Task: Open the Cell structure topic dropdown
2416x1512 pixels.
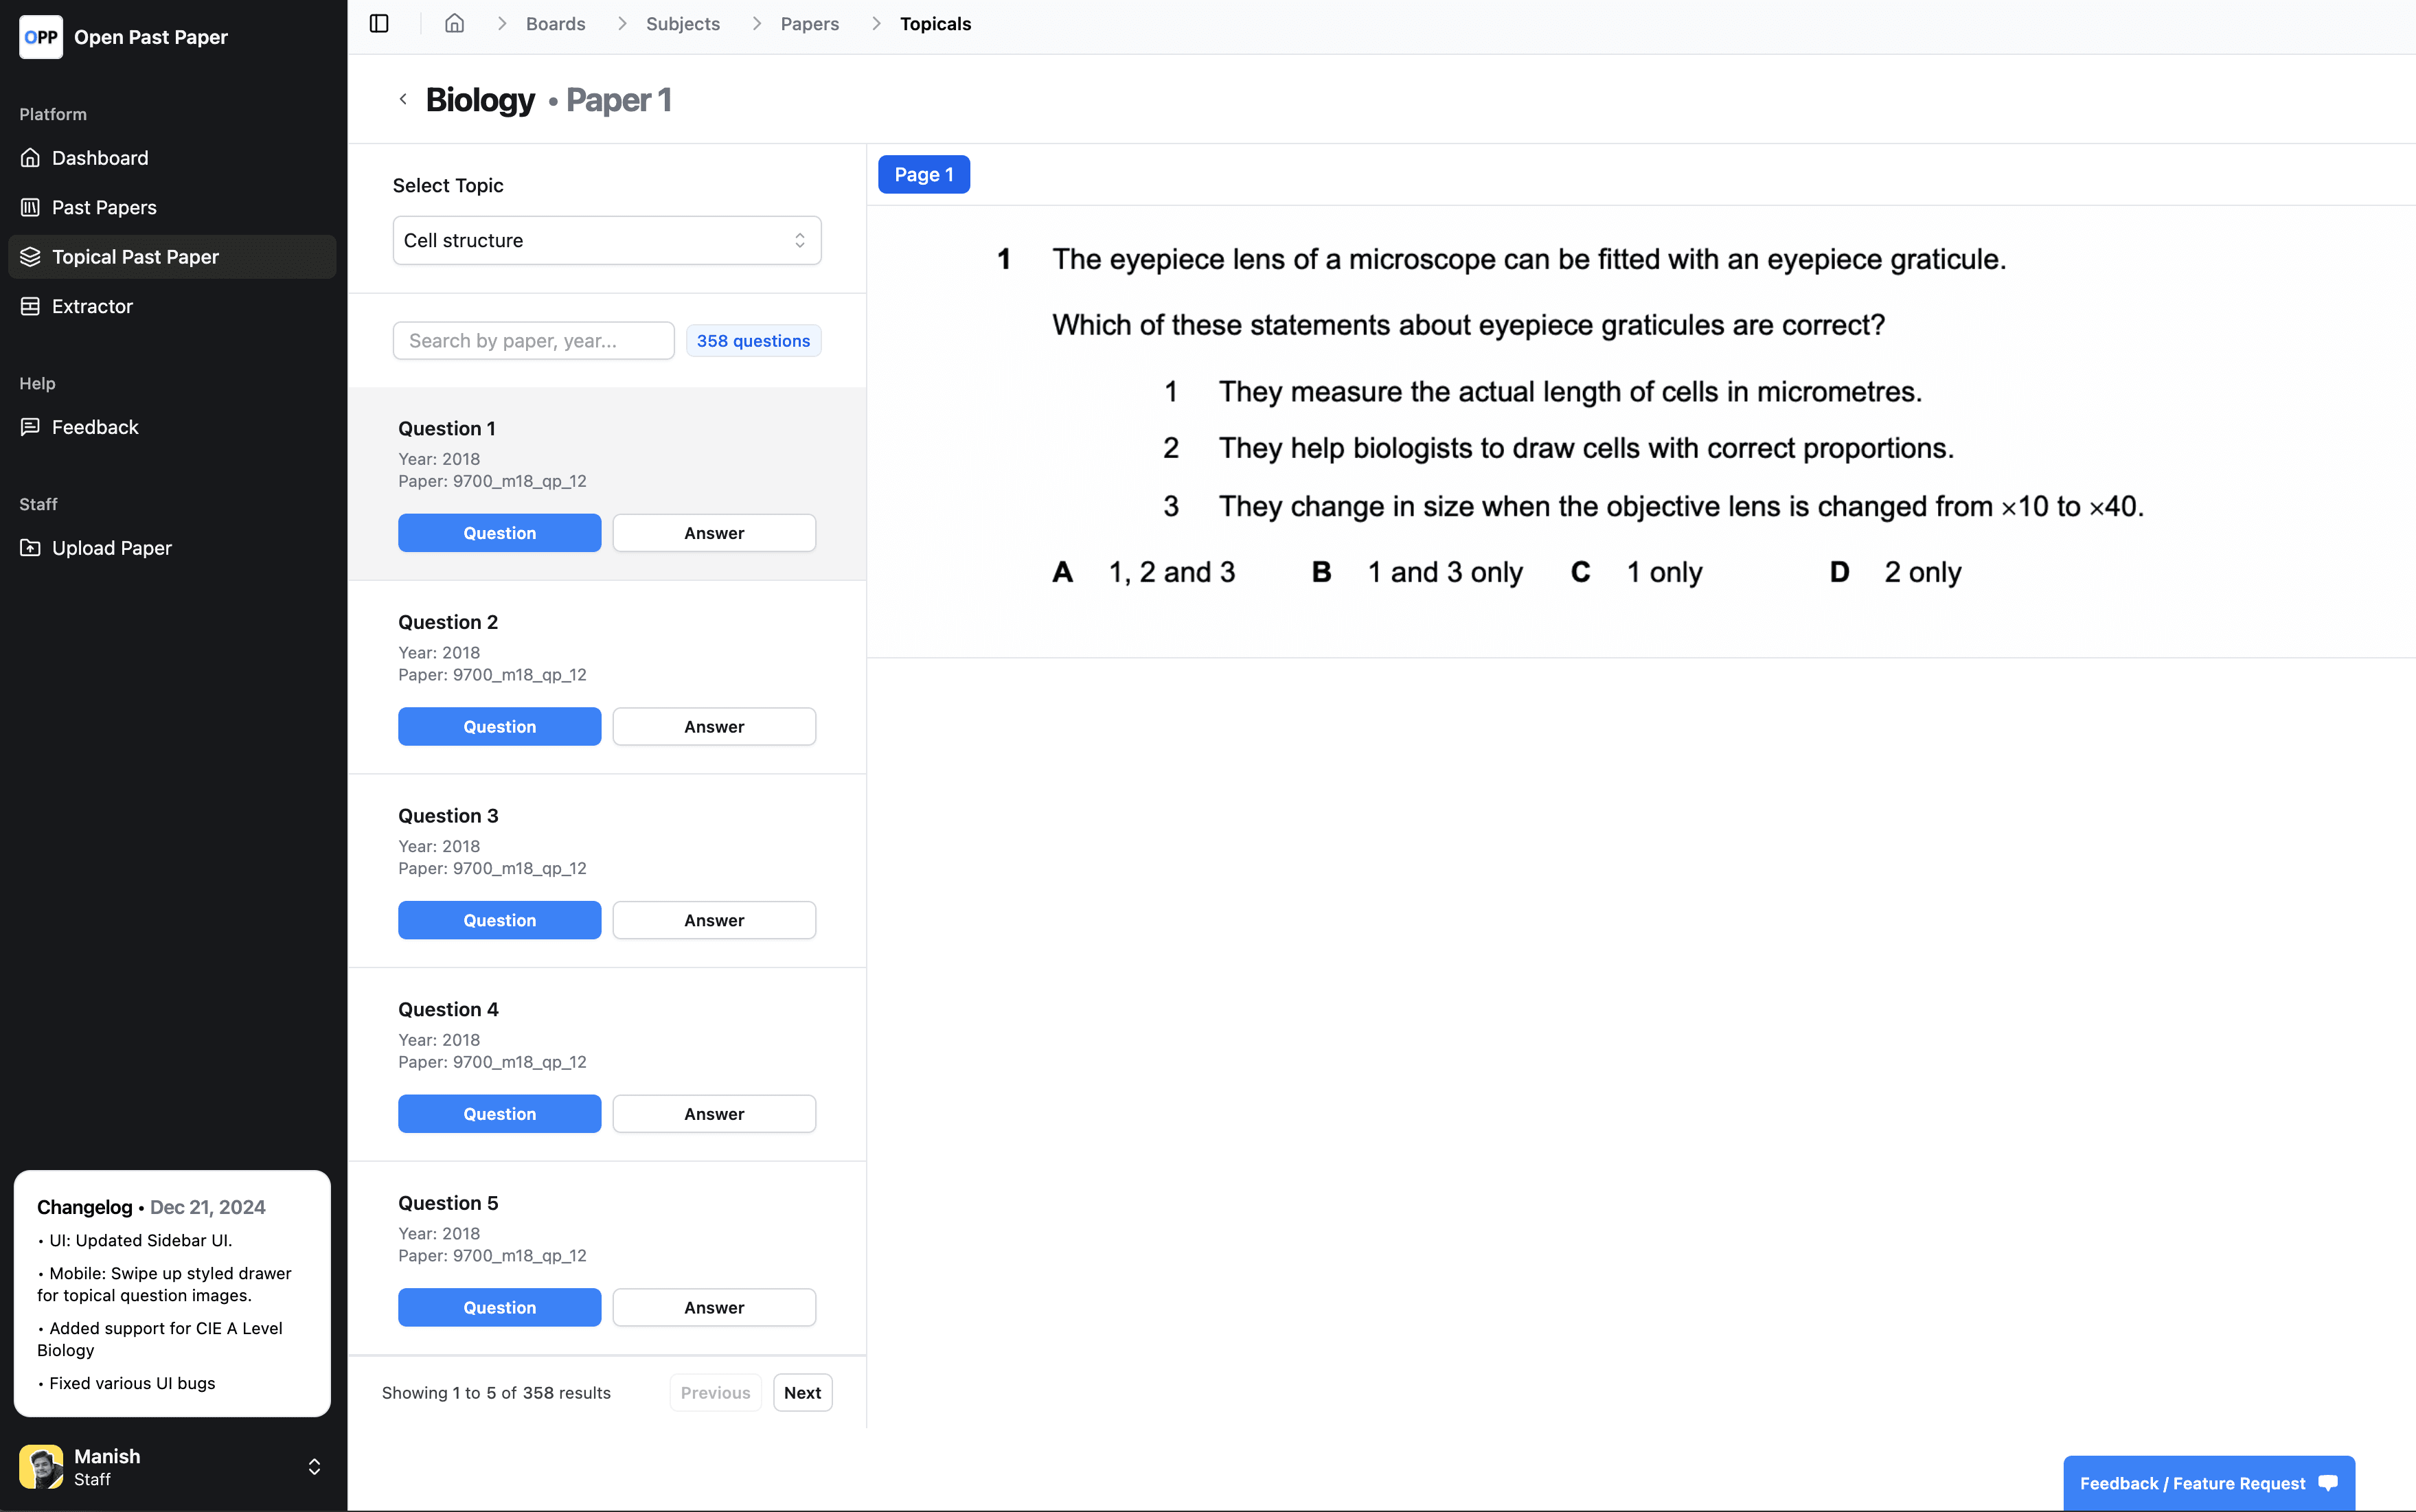Action: point(606,240)
